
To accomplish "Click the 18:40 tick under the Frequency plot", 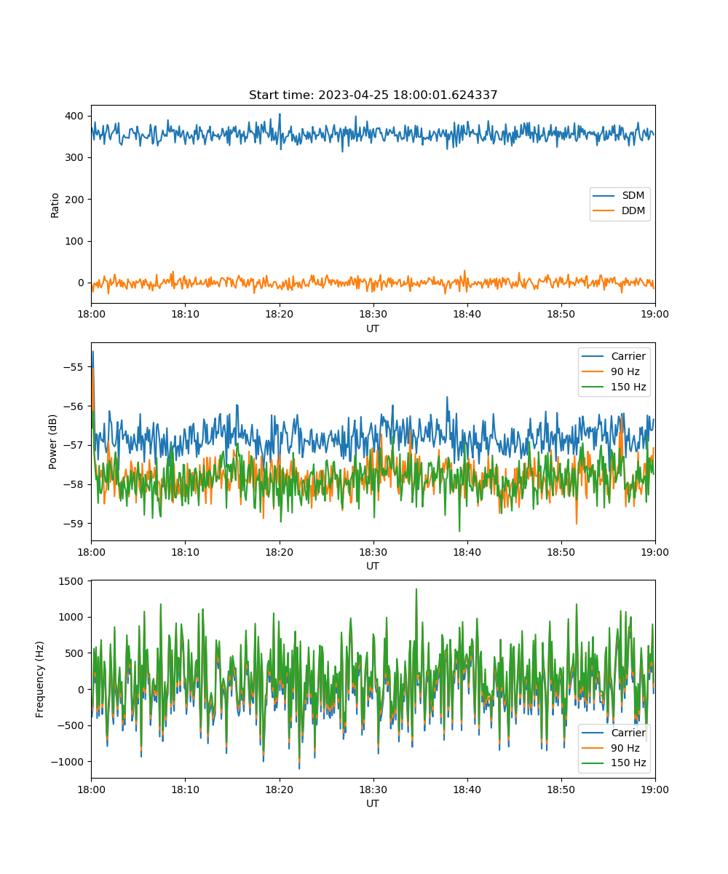I will coord(467,789).
